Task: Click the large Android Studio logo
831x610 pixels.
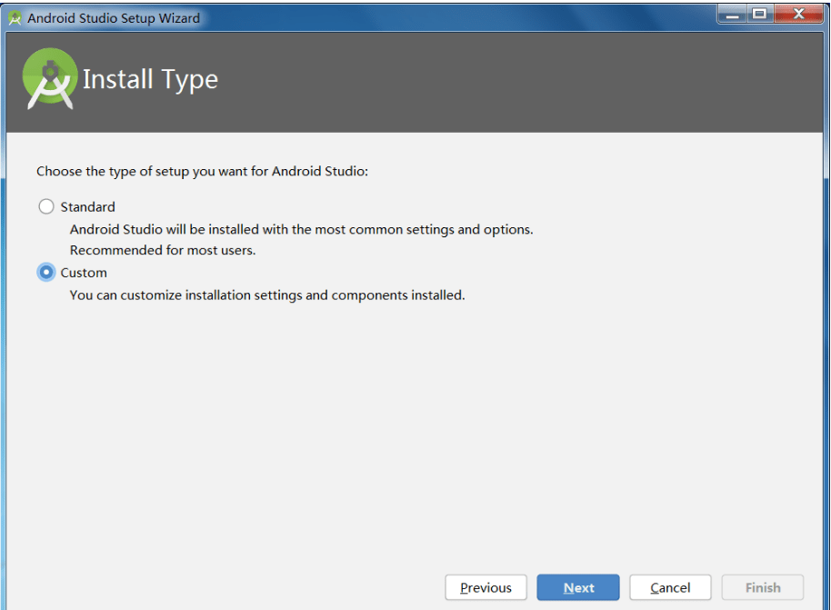Action: [x=50, y=78]
